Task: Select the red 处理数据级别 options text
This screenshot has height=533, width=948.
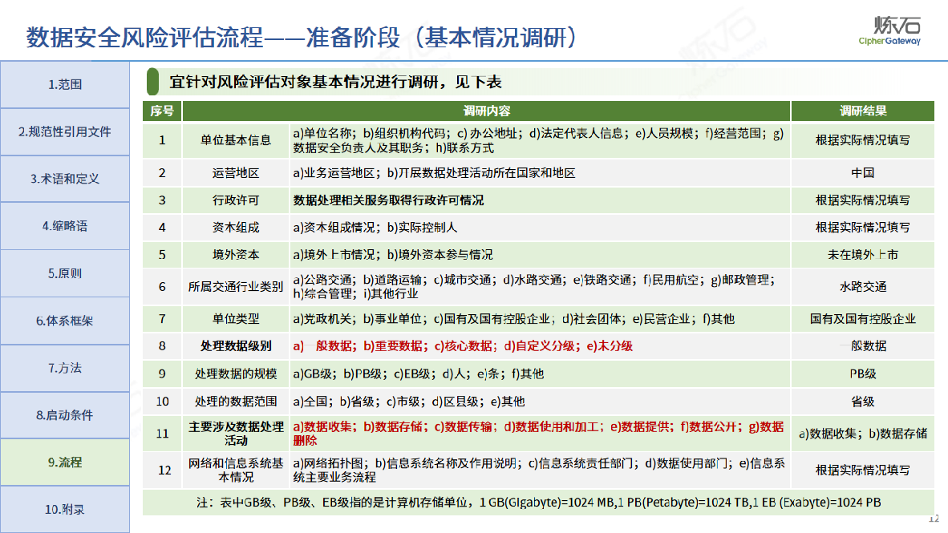Action: (x=463, y=345)
